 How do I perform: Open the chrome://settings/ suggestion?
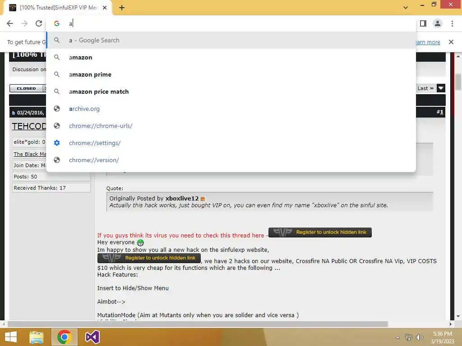(231, 143)
